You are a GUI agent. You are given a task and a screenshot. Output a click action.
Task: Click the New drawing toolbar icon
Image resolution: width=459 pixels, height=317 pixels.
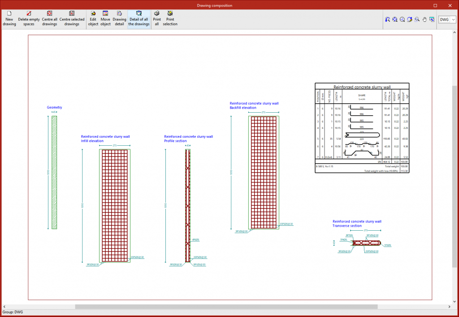(x=9, y=19)
